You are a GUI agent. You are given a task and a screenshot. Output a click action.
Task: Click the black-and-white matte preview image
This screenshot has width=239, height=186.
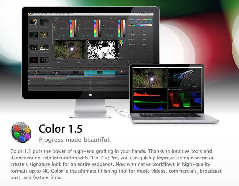103,49
